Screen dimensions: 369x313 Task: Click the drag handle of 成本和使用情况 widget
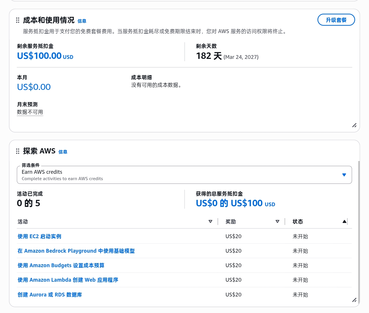[18, 20]
